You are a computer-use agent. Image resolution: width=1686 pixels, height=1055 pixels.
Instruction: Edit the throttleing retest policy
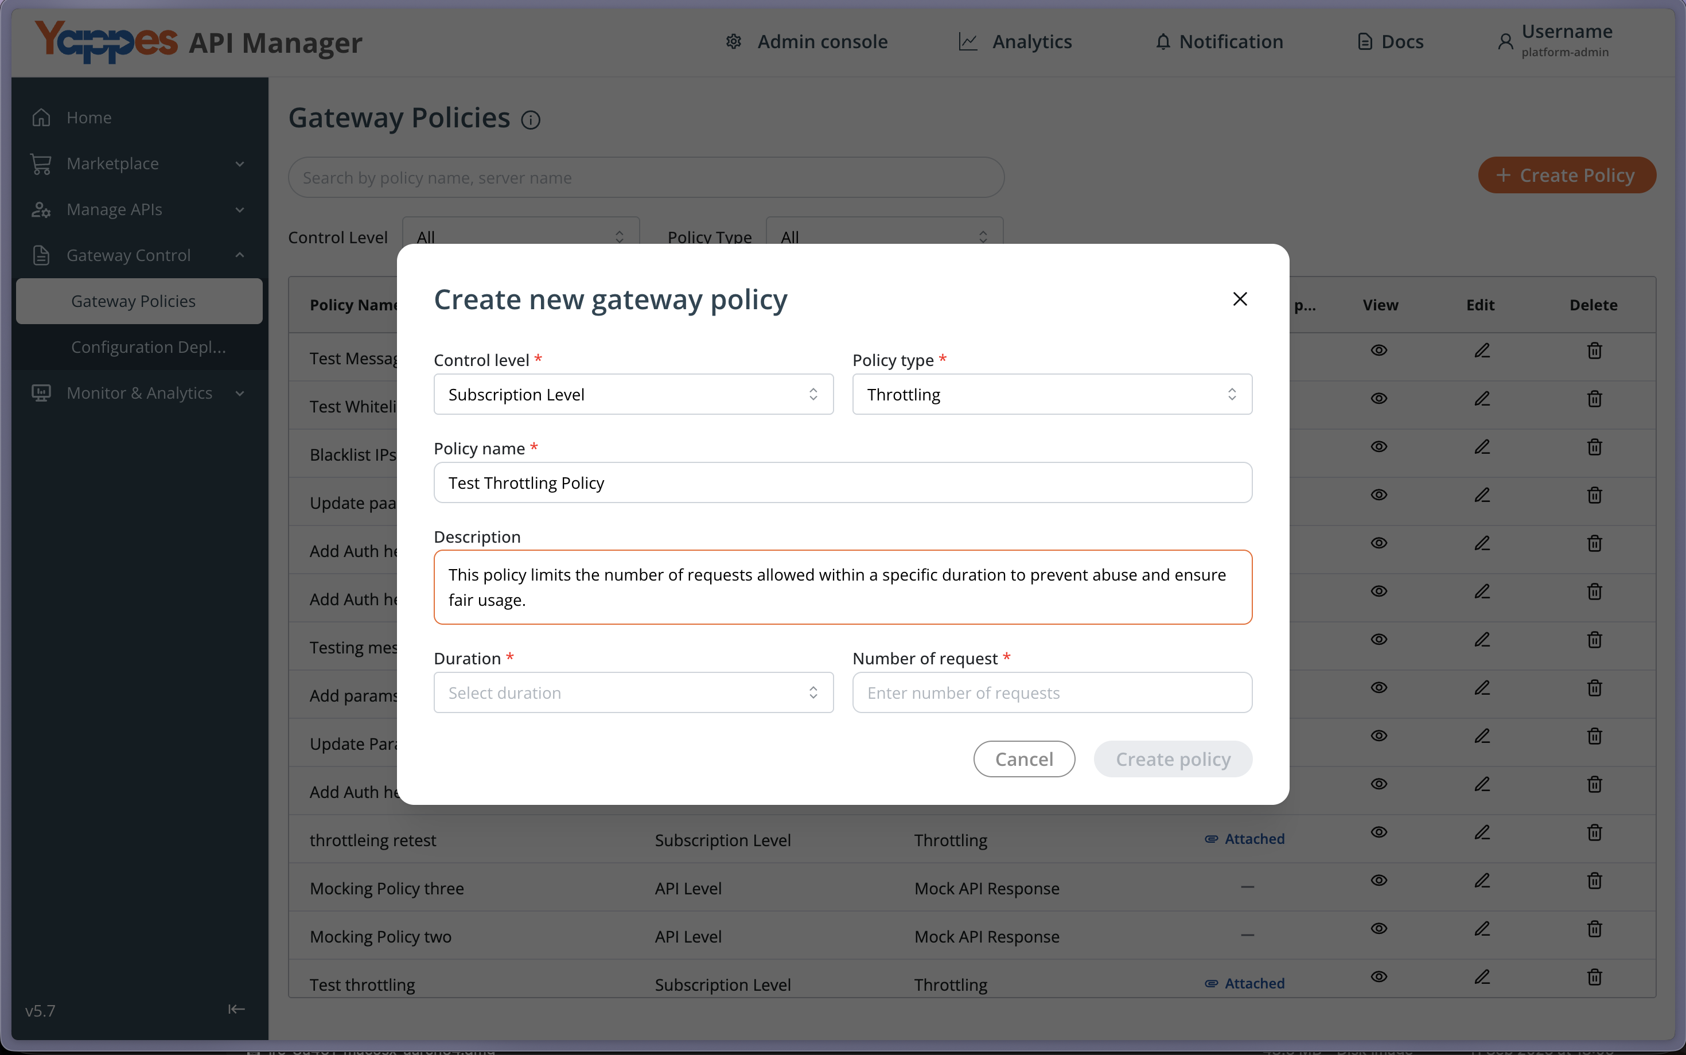[1482, 832]
